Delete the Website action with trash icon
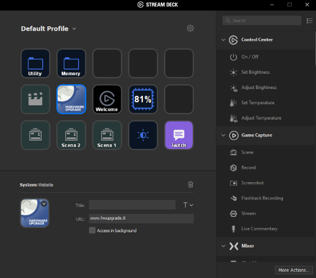The width and height of the screenshot is (316, 278). coord(191,184)
